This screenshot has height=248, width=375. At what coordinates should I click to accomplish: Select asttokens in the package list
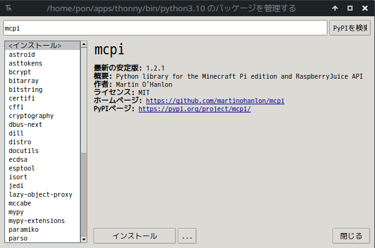pyautogui.click(x=42, y=63)
